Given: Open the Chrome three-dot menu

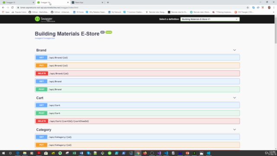Looking at the screenshot, I should coord(274,8).
